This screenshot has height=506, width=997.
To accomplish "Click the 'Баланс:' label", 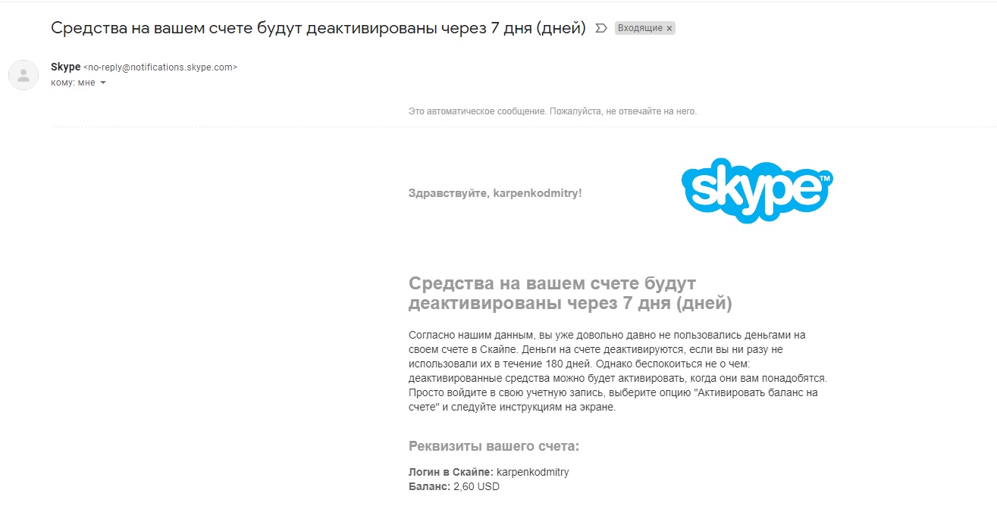I will tap(429, 486).
